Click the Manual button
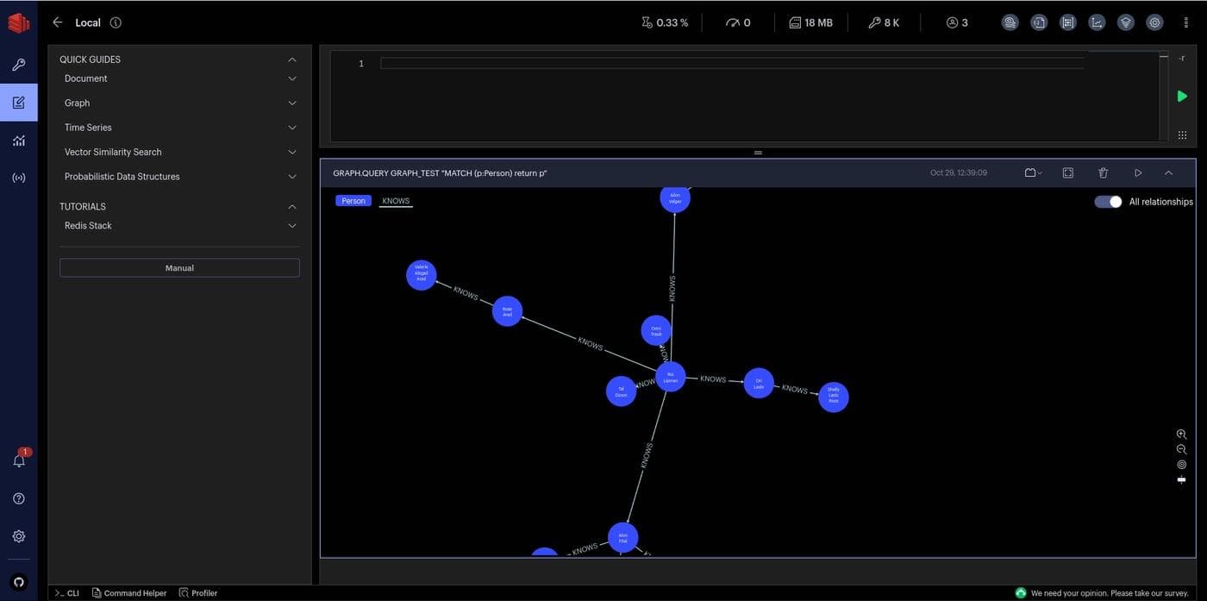Image resolution: width=1207 pixels, height=601 pixels. click(x=179, y=268)
